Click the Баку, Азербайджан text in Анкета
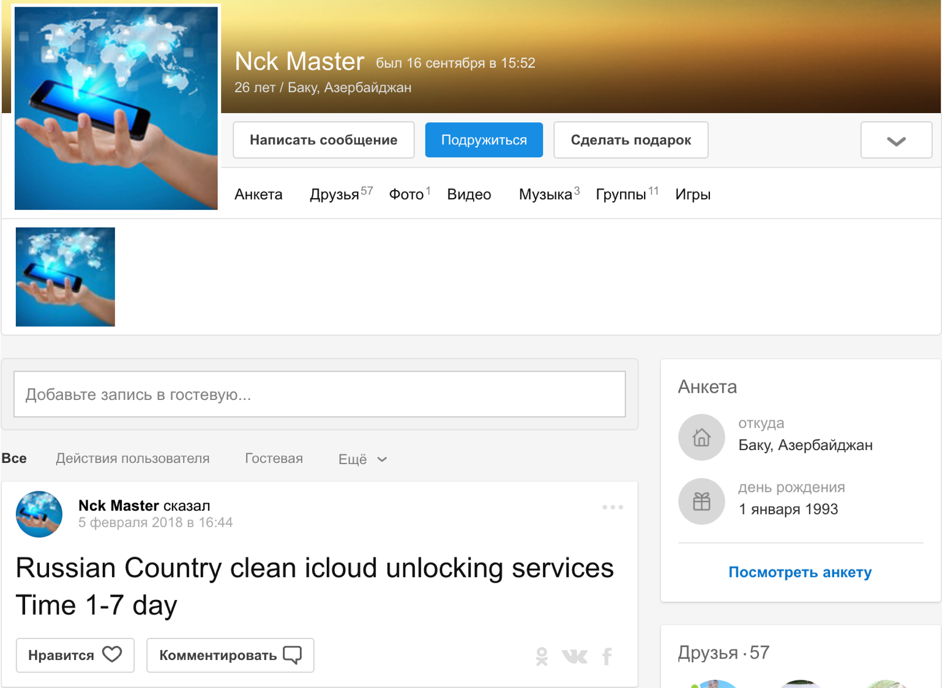The height and width of the screenshot is (688, 942). tap(806, 445)
